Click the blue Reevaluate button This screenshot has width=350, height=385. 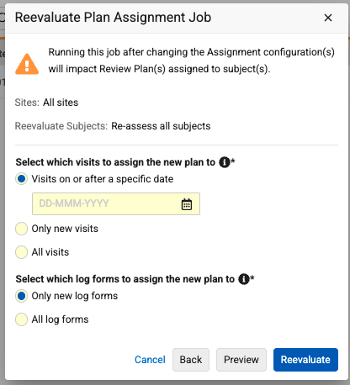305,360
